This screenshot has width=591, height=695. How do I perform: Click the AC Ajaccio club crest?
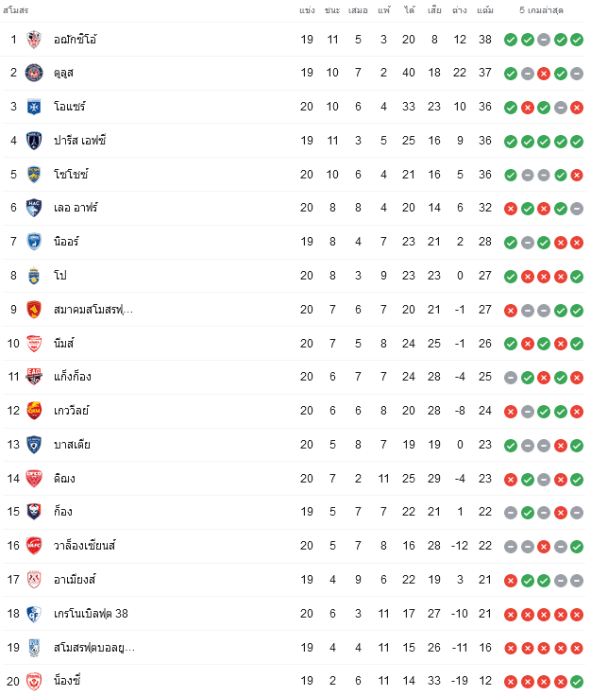click(x=34, y=40)
